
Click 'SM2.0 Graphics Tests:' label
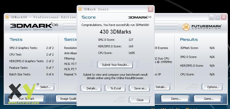[x=23, y=48]
